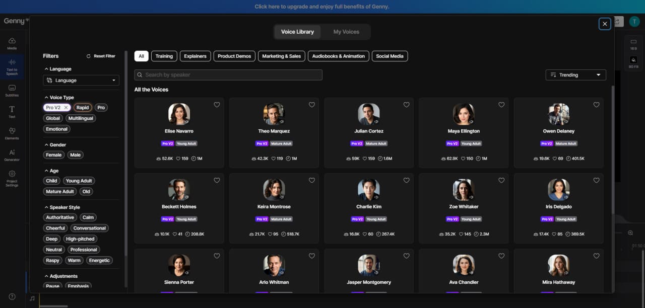Open Project Settings in sidebar
The height and width of the screenshot is (308, 645).
pyautogui.click(x=12, y=179)
